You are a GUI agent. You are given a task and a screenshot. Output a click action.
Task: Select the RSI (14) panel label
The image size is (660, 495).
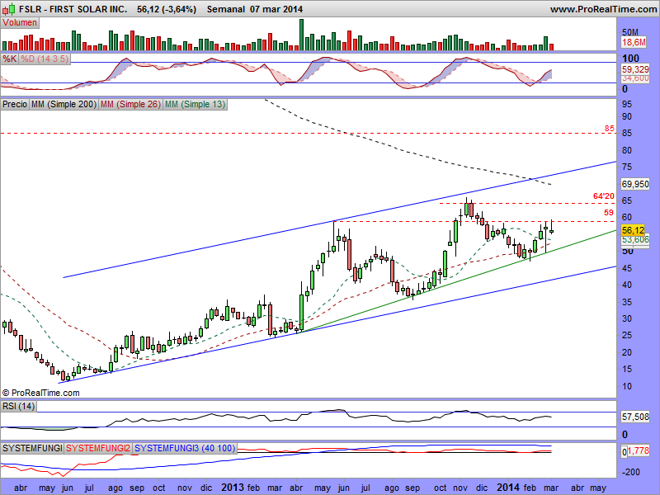(18, 405)
